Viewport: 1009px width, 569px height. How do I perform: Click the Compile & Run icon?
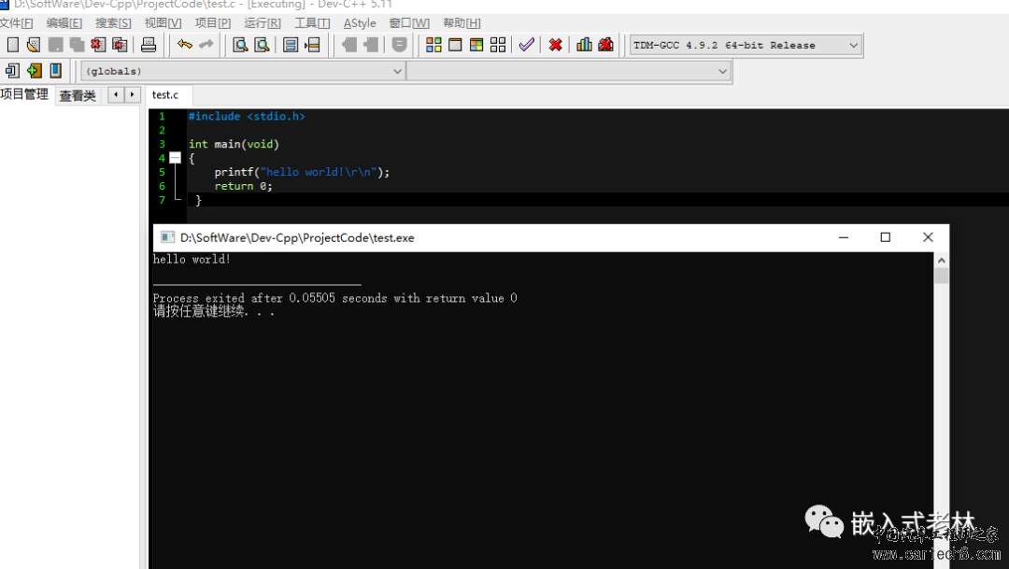coord(476,45)
